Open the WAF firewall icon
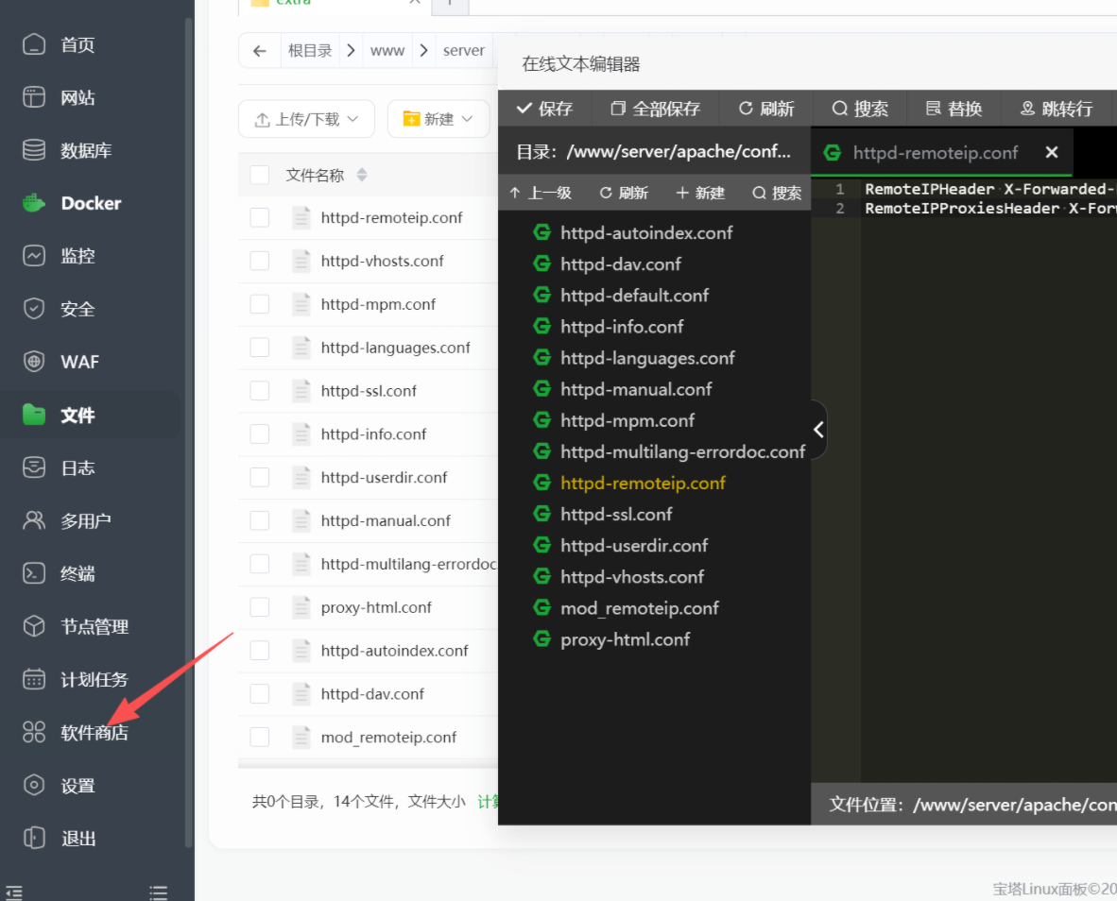1117x901 pixels. pos(33,362)
